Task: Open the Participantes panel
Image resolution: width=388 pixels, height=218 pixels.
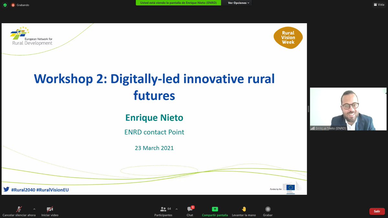Action: click(163, 212)
